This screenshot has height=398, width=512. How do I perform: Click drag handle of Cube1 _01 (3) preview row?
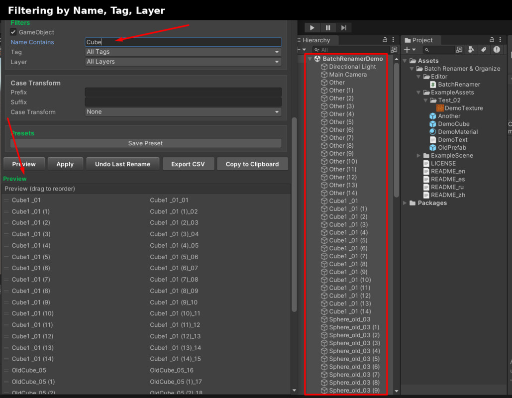(6, 234)
